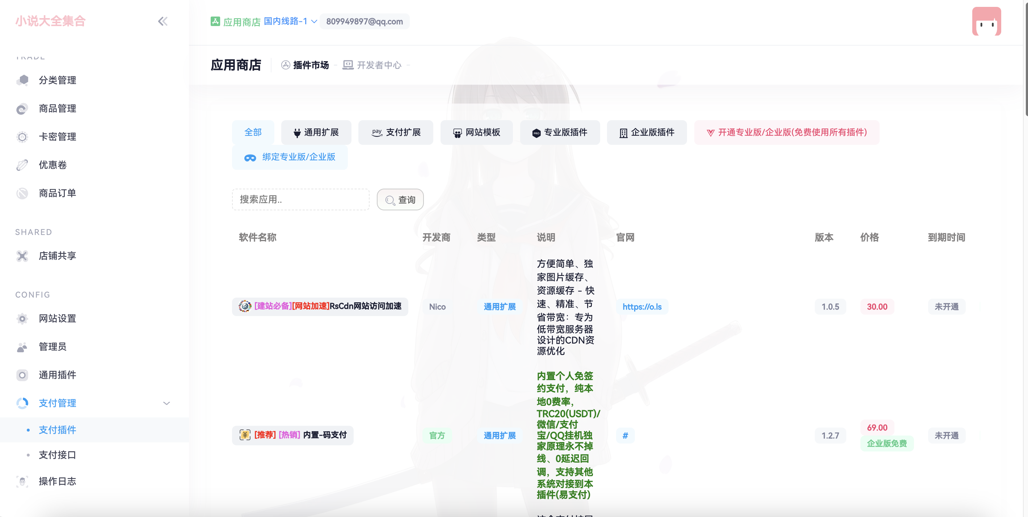Select the 通用扩展 filter tab
This screenshot has width=1028, height=517.
[316, 133]
